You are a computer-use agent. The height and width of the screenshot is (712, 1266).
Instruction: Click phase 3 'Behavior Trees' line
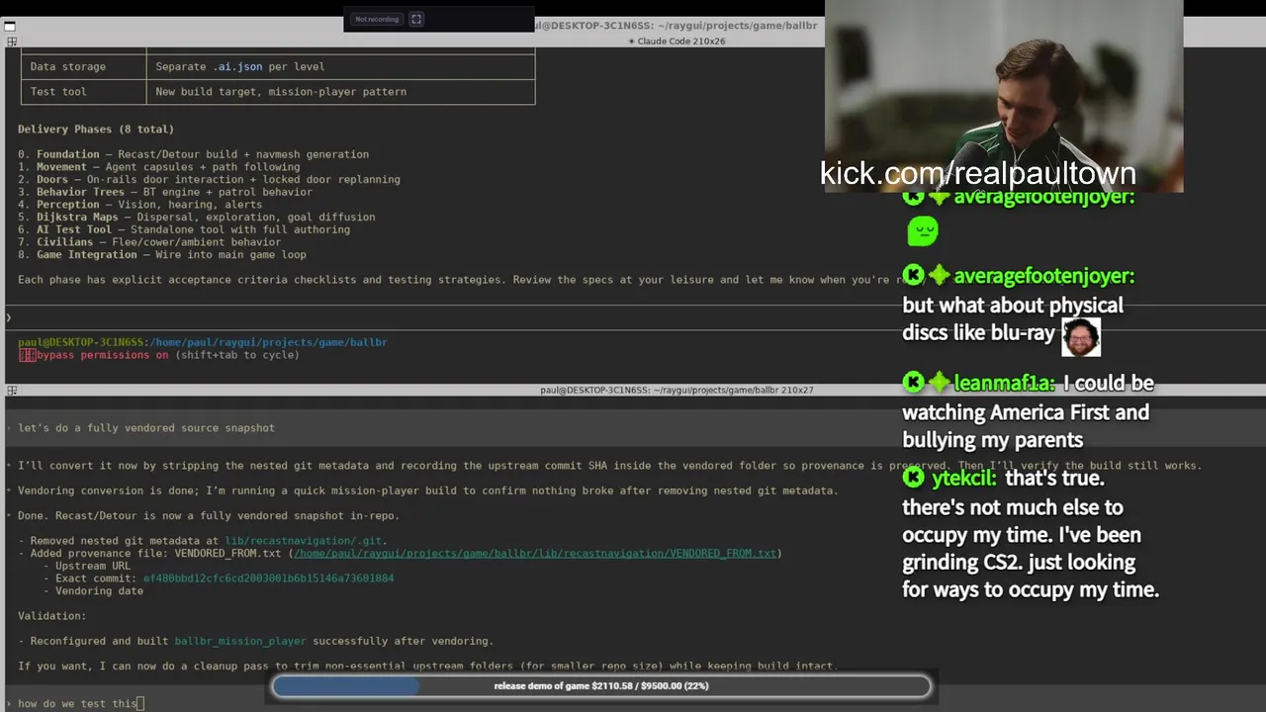click(x=164, y=192)
